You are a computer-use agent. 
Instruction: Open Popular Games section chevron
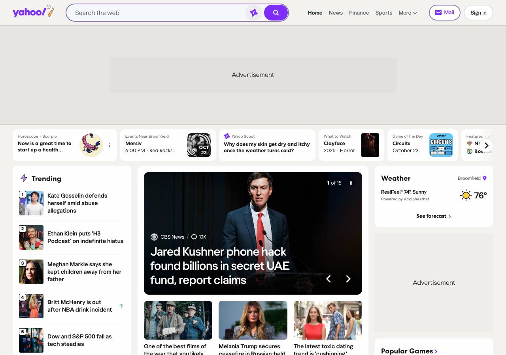[x=436, y=351]
